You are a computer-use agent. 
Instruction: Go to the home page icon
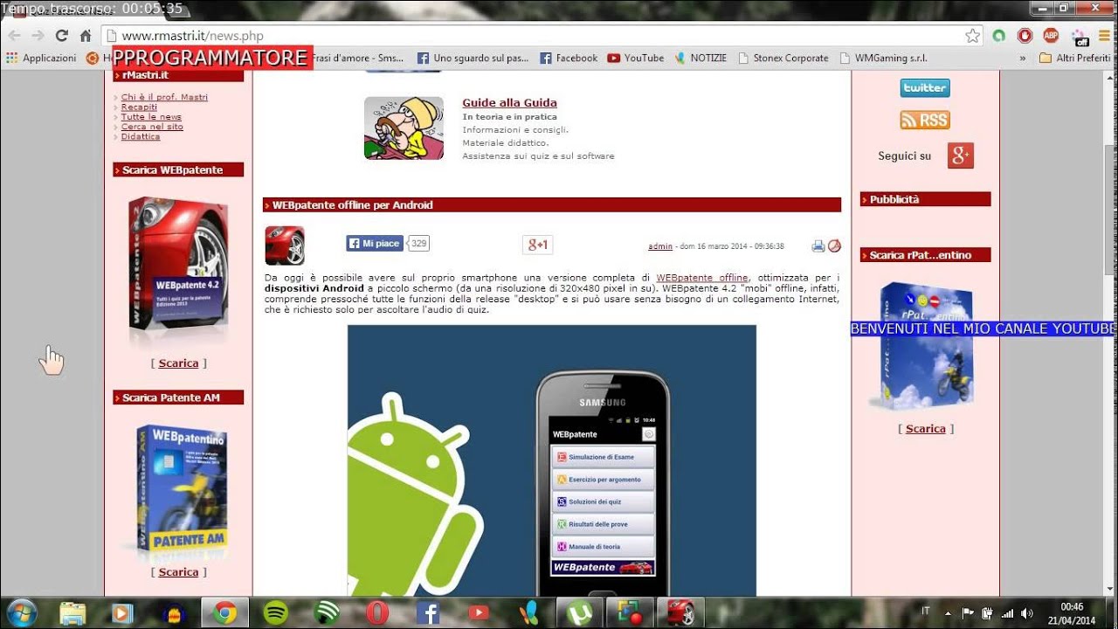point(86,36)
